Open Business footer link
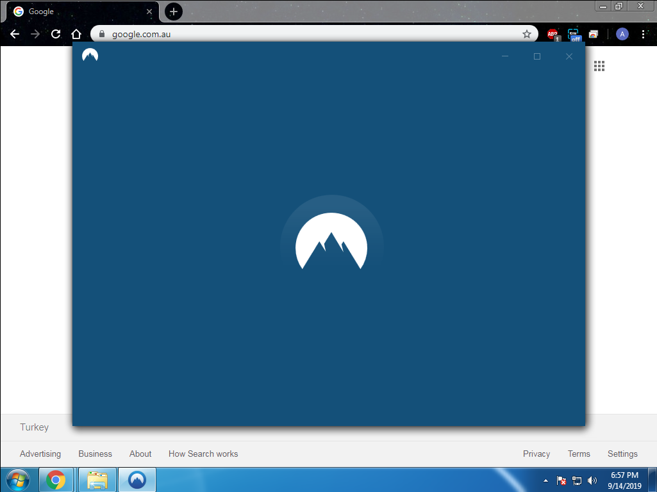The image size is (657, 492). 95,454
